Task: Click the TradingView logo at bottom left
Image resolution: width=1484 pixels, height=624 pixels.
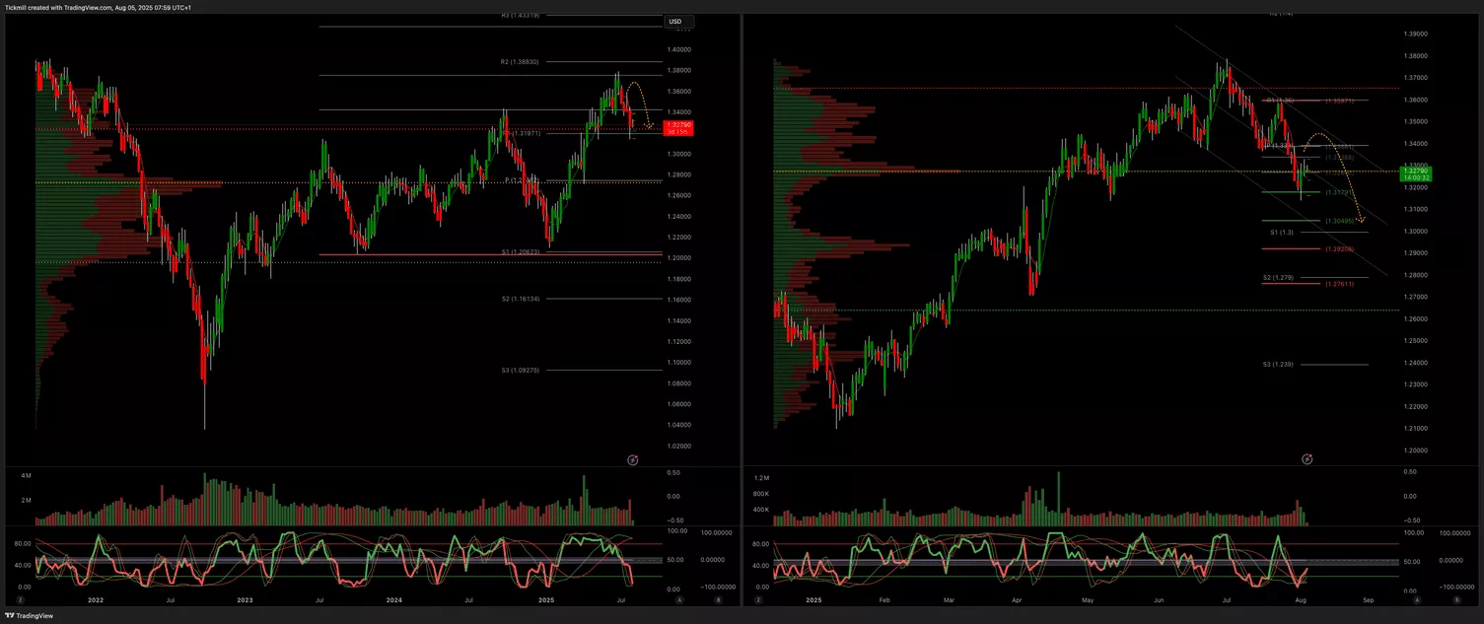Action: tap(28, 615)
